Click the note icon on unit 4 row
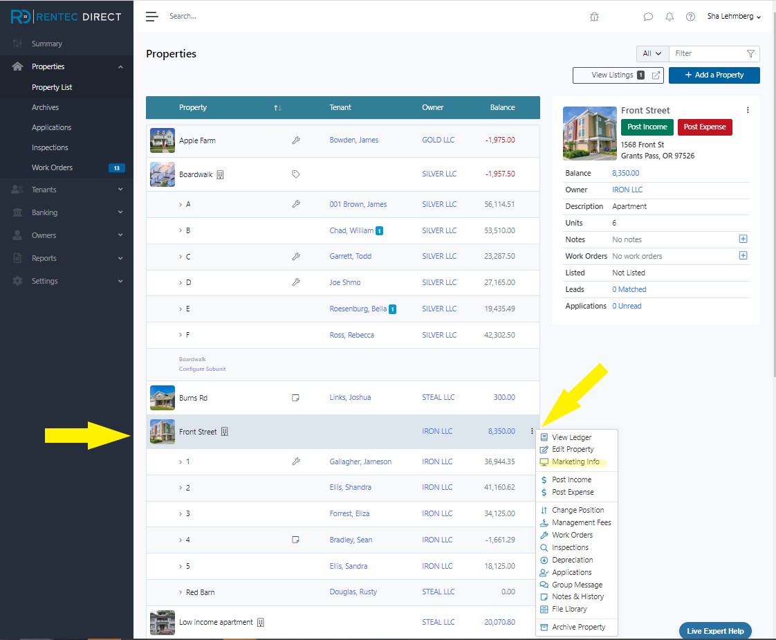Image resolution: width=776 pixels, height=640 pixels. pyautogui.click(x=295, y=540)
